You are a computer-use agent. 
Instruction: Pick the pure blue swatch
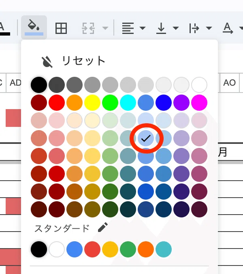click(x=164, y=103)
